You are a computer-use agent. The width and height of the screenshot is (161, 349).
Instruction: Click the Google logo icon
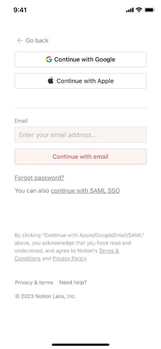pos(49,59)
